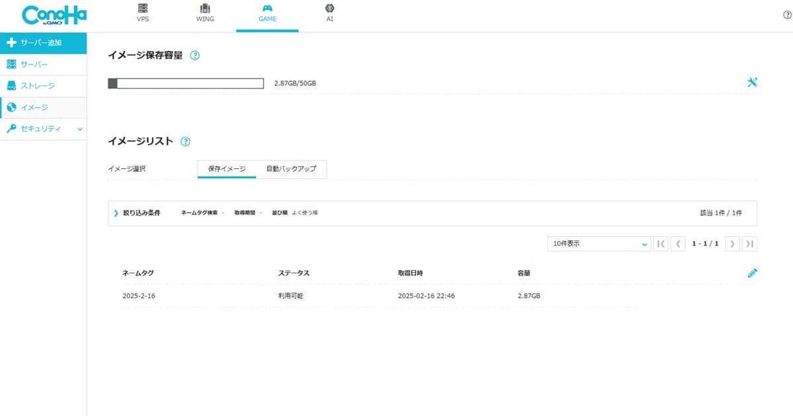Select the 2025-2-16 image name tag

tap(139, 296)
